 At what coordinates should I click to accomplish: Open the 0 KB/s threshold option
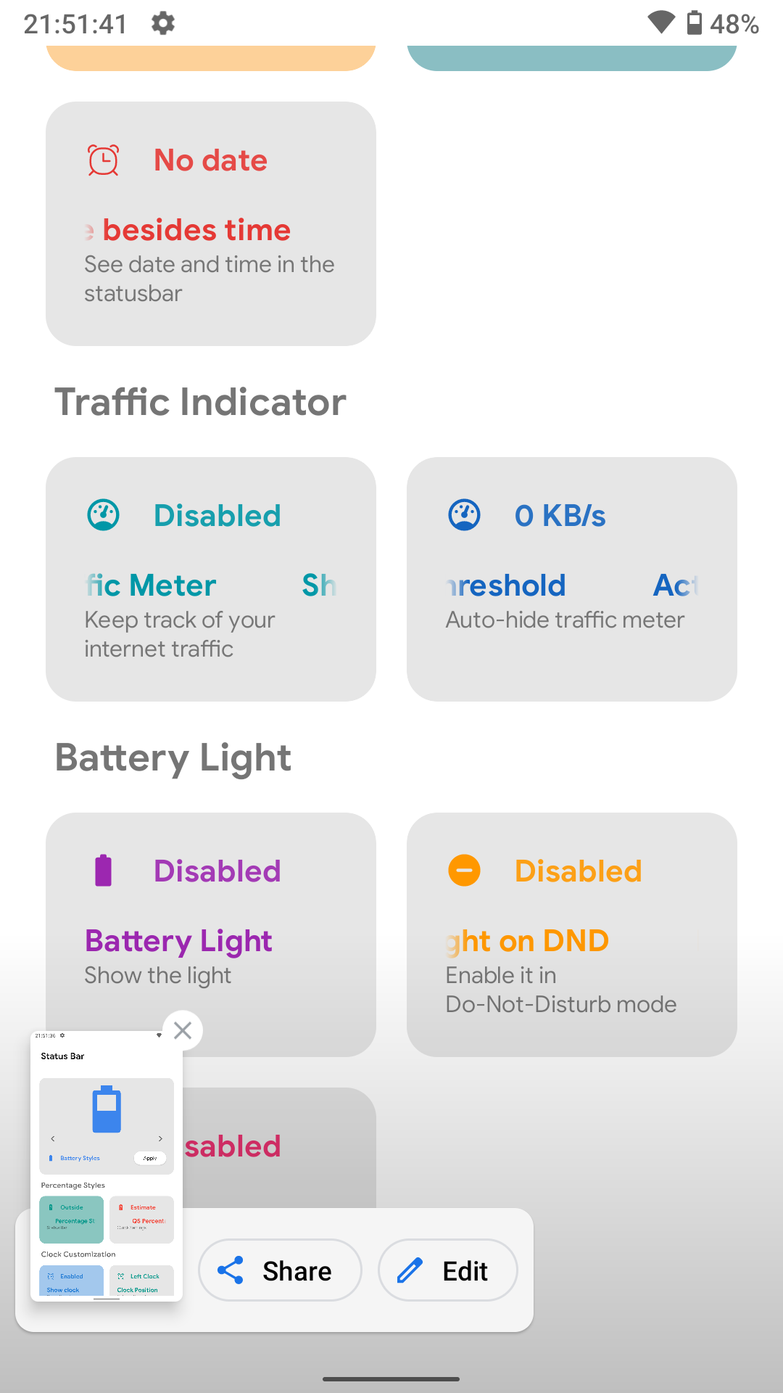pyautogui.click(x=572, y=579)
